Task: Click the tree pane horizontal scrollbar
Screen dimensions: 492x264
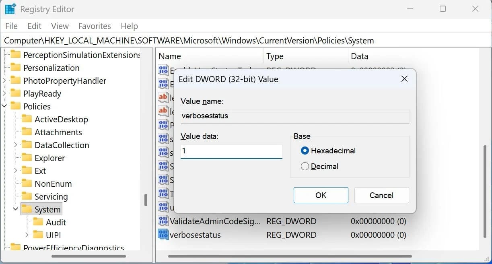Action: tap(89, 256)
